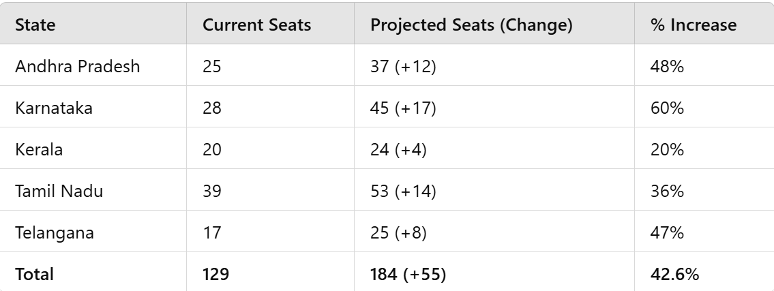The width and height of the screenshot is (774, 291).
Task: Click the Projected Seats (Change) header
Action: click(471, 25)
